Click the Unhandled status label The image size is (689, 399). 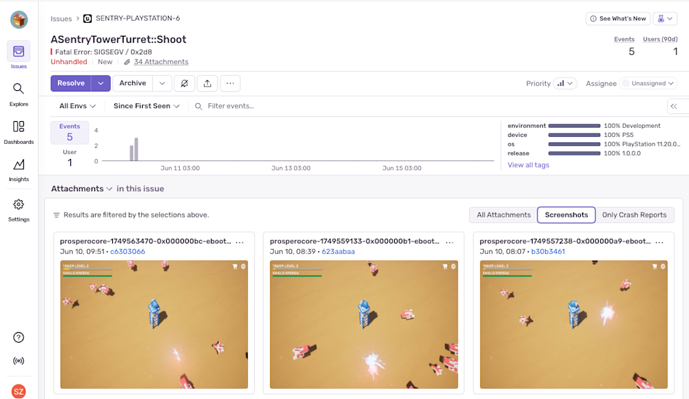(69, 62)
